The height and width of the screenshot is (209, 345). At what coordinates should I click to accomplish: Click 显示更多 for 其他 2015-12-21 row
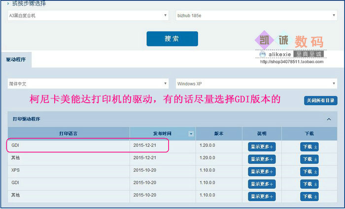pos(262,159)
